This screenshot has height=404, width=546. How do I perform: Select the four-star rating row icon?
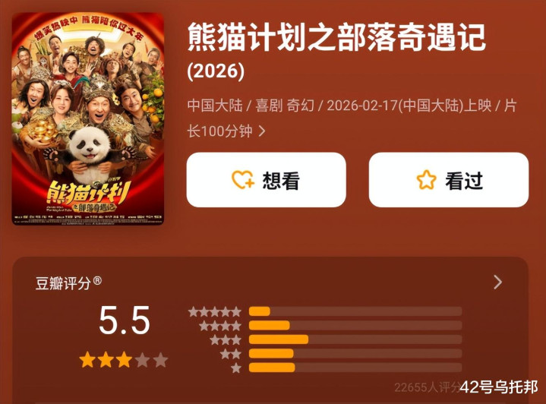(220, 326)
